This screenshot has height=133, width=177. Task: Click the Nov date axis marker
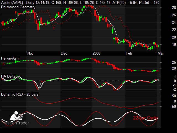click(30, 53)
